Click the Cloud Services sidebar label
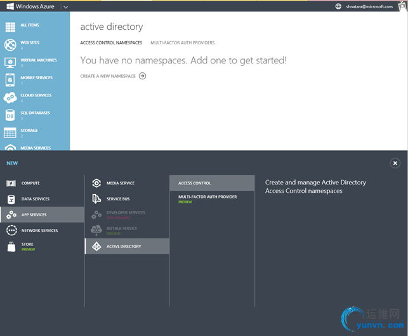 point(36,95)
